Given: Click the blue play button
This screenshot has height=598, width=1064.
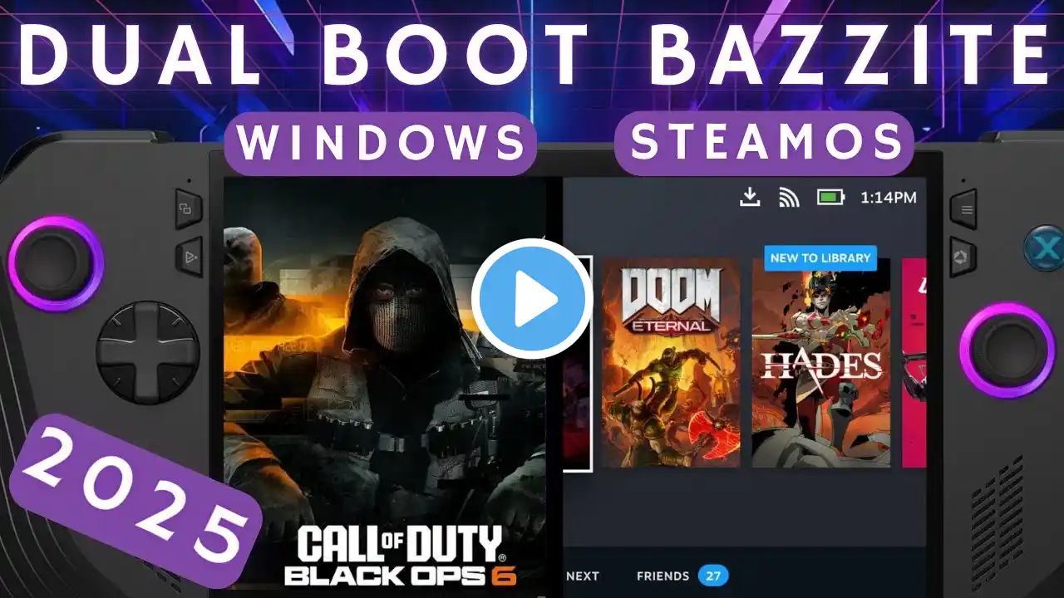Looking at the screenshot, I should pos(532,299).
